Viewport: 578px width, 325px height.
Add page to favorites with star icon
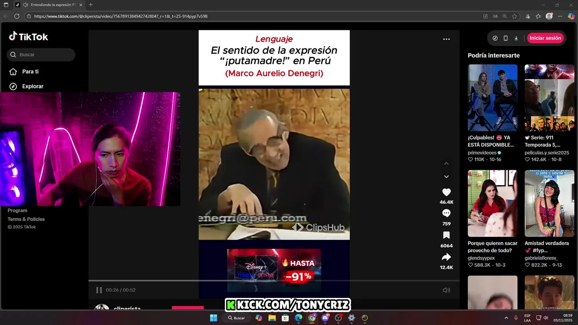tap(514, 16)
